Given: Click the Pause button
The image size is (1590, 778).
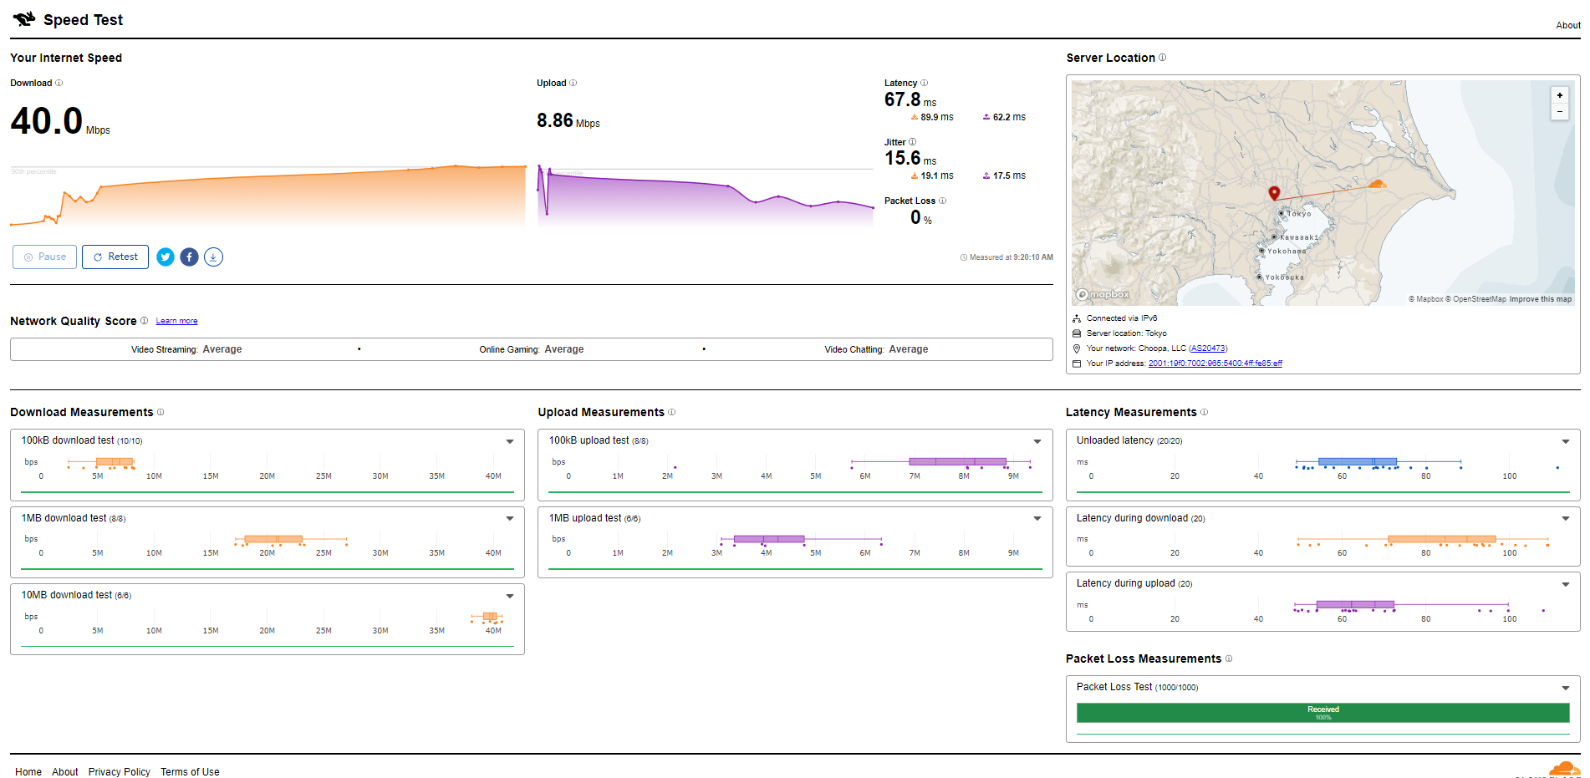Looking at the screenshot, I should 45,257.
